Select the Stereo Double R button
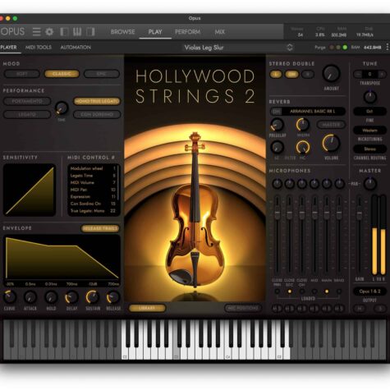The image size is (390, 390). (308, 74)
